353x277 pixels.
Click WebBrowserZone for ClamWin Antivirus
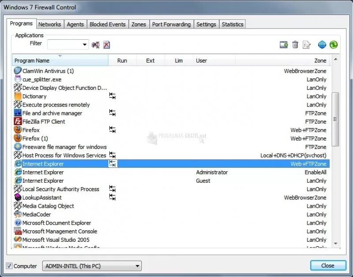click(305, 71)
